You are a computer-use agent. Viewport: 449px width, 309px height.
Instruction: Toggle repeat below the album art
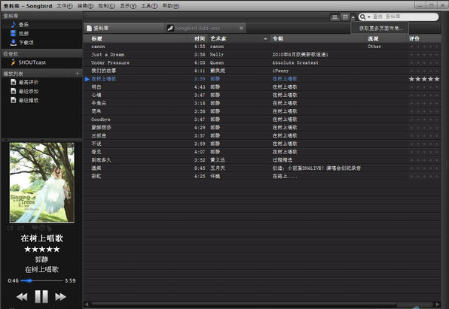tap(21, 228)
